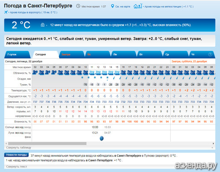Open См. на карте link
220x172 pixels.
[x=123, y=7]
